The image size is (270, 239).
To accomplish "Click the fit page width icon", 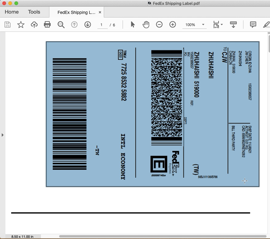I will click(216, 25).
